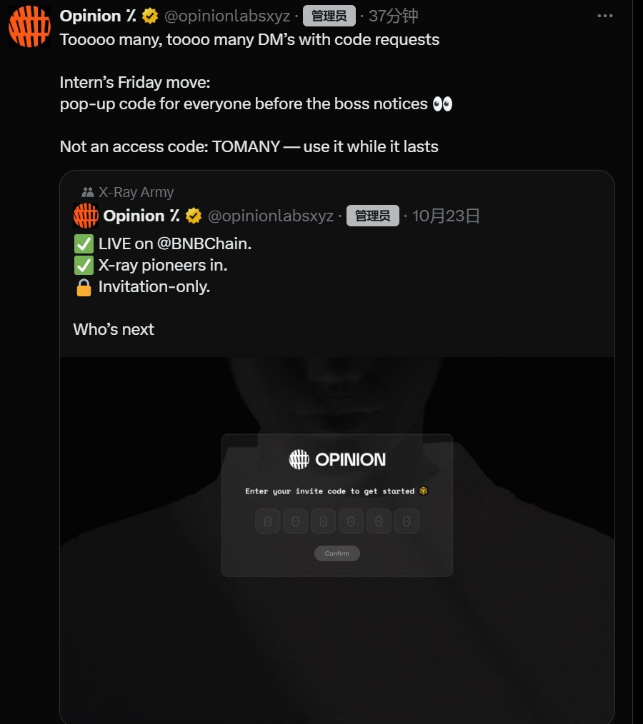Click the small Opinion avatar in the quoted tweet
Image resolution: width=643 pixels, height=724 pixels.
[x=86, y=216]
